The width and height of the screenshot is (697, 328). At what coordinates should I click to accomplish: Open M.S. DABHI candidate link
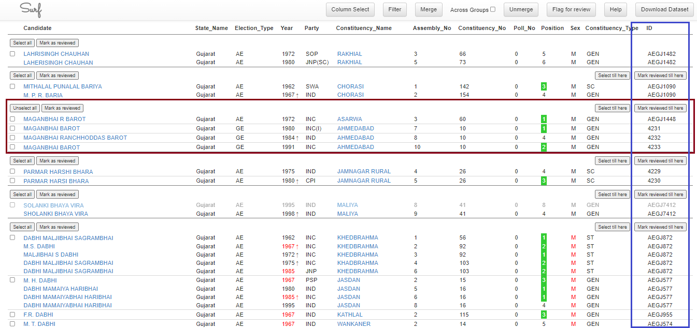[x=38, y=246]
